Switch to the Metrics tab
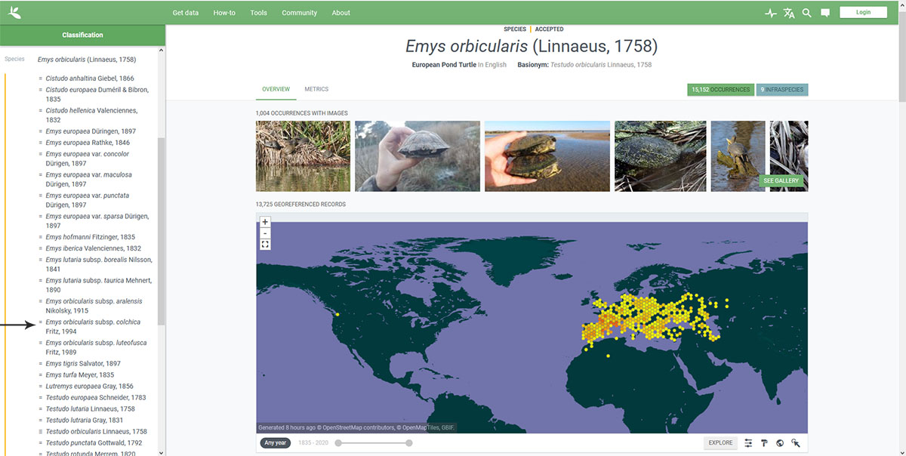Viewport: 906px width, 456px height. (x=316, y=89)
